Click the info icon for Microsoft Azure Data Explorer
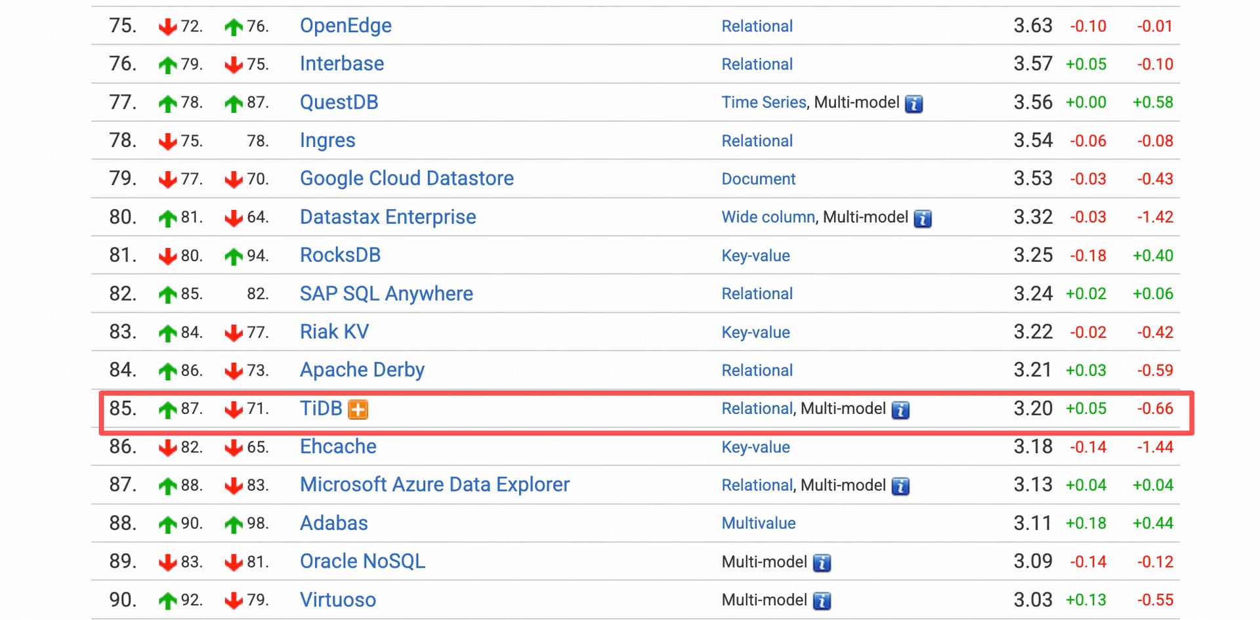This screenshot has width=1260, height=620. click(900, 486)
